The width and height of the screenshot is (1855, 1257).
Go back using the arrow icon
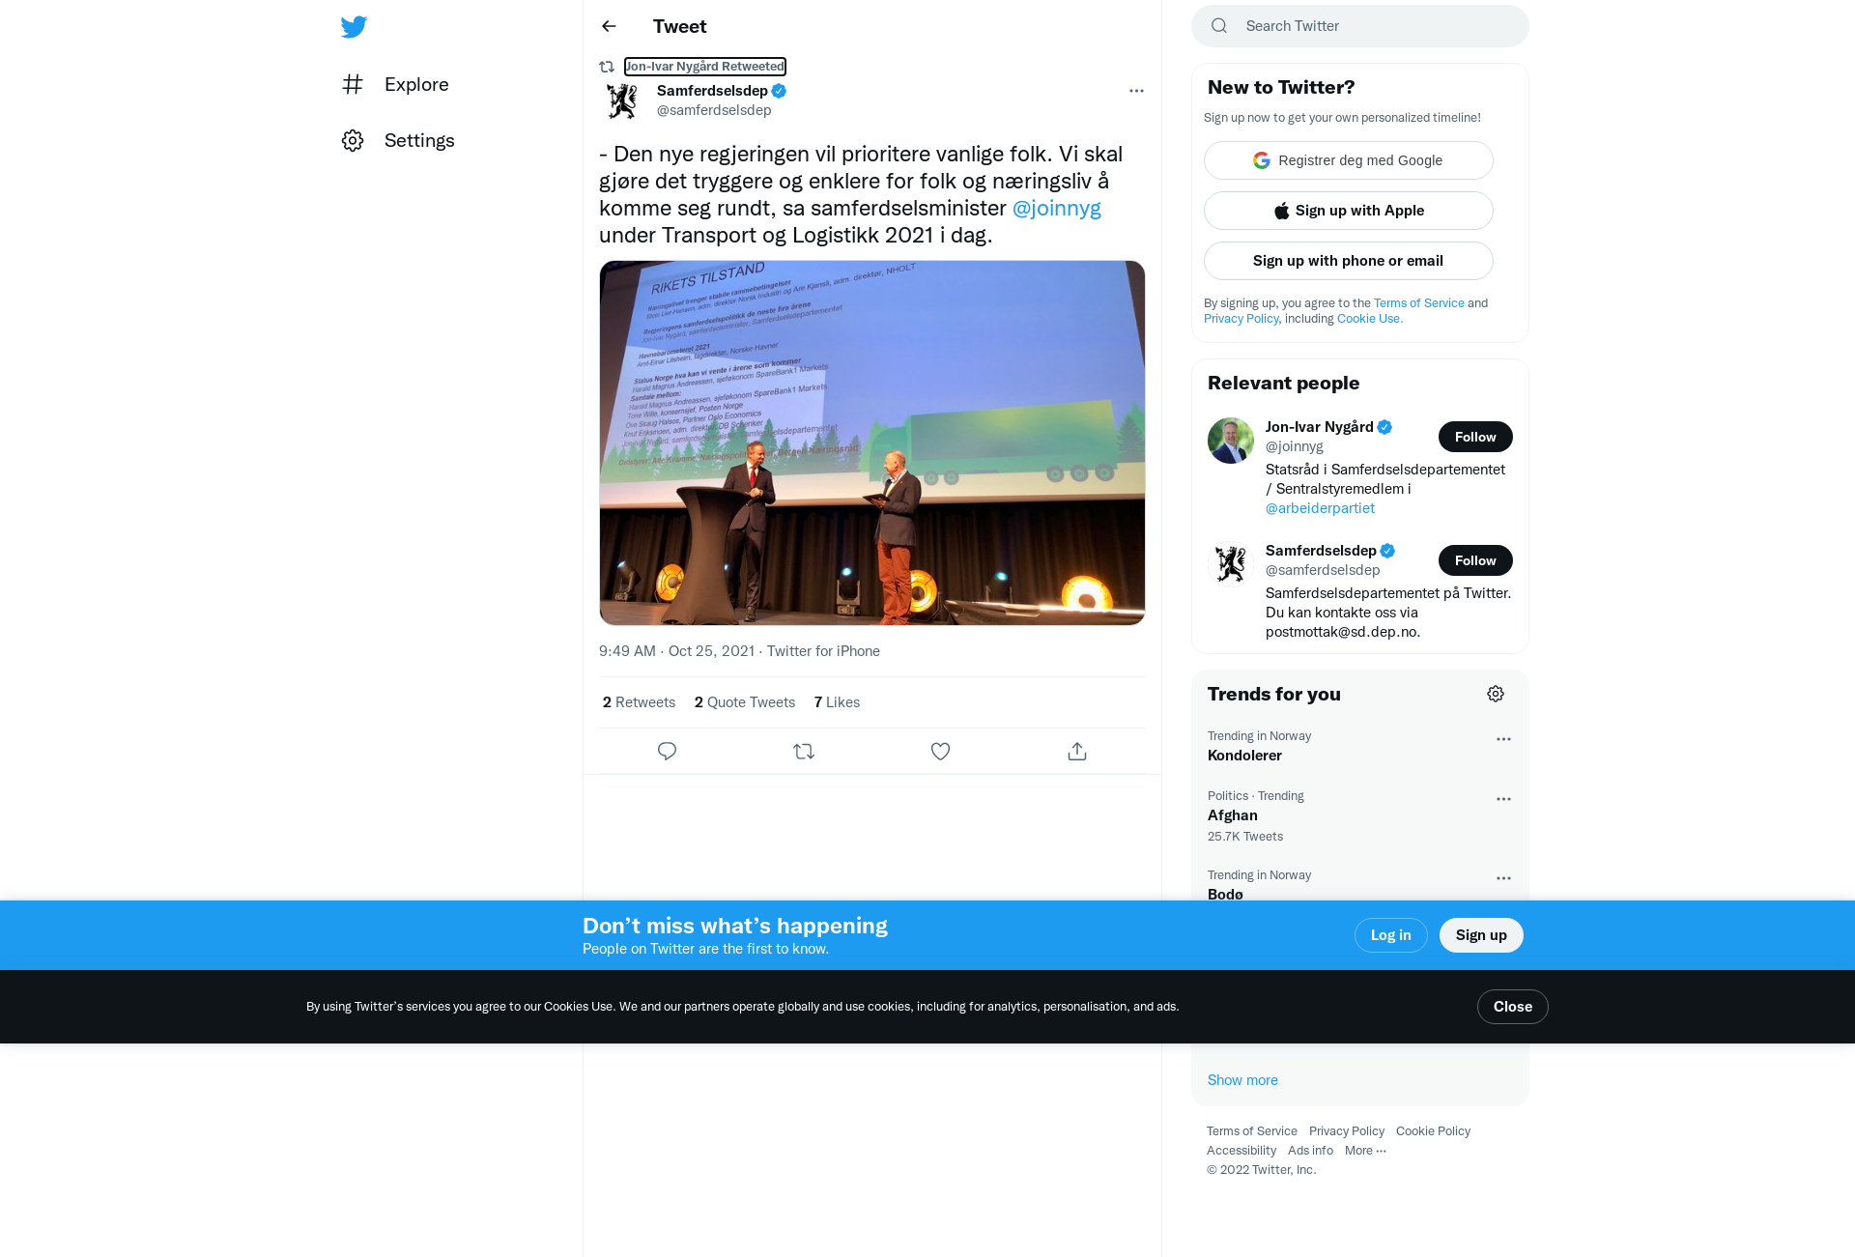[609, 26]
